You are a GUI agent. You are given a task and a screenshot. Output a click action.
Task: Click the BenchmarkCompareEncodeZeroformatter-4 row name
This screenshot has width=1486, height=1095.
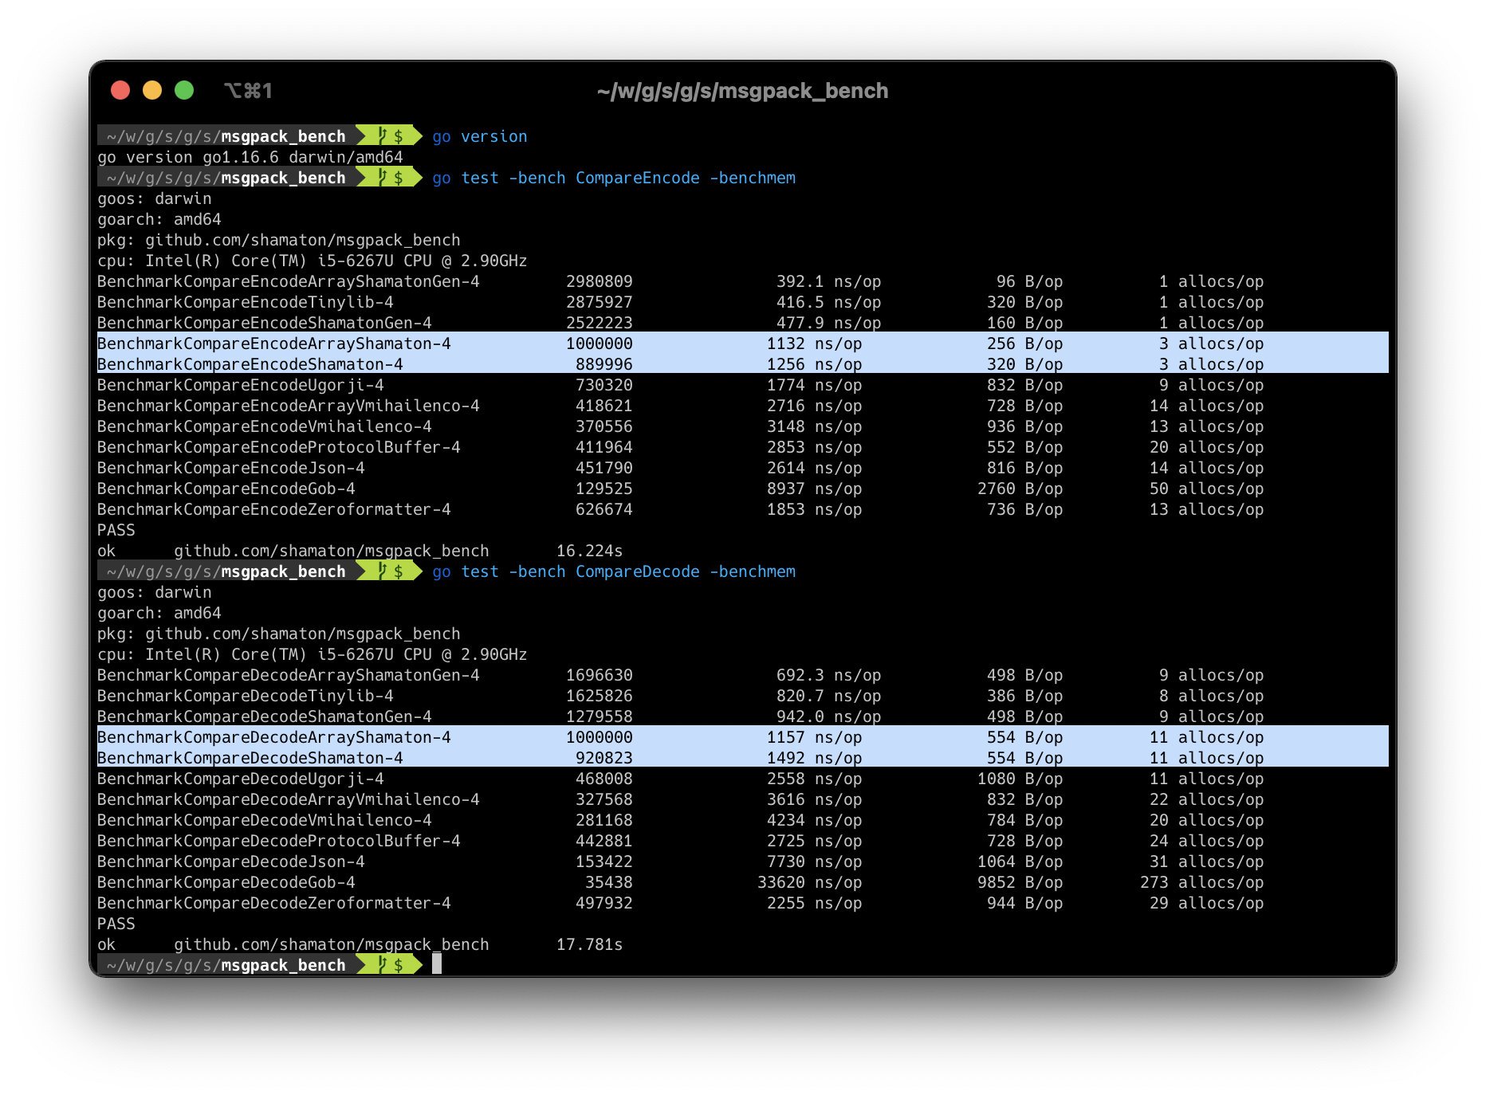tap(274, 509)
